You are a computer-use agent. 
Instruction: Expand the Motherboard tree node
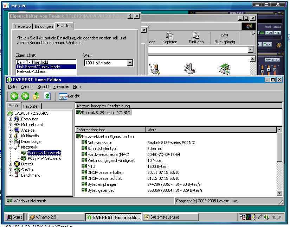click(x=10, y=125)
